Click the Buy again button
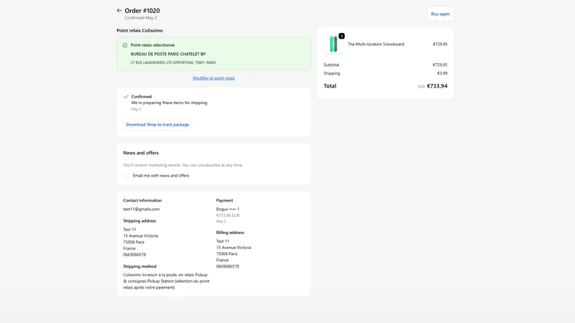Screen dimensions: 575x323 440,14
